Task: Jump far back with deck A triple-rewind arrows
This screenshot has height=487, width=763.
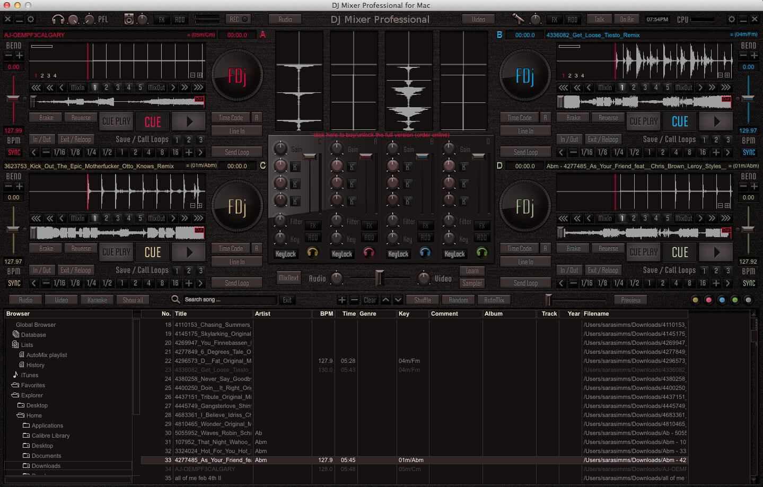Action: [x=36, y=87]
